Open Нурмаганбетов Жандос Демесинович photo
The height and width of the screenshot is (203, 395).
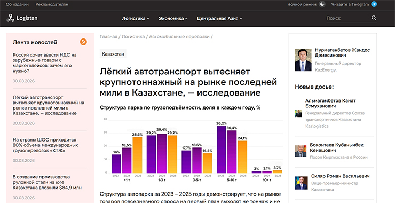click(x=303, y=60)
